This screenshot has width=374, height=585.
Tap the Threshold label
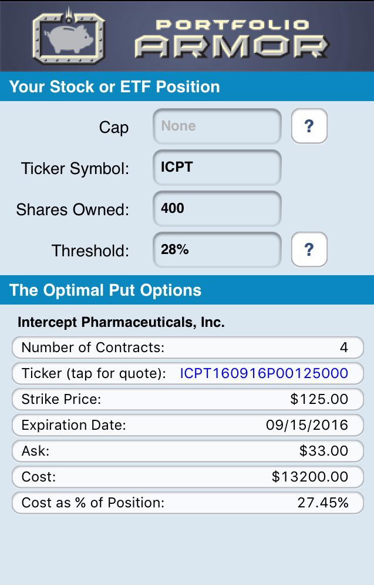point(90,250)
